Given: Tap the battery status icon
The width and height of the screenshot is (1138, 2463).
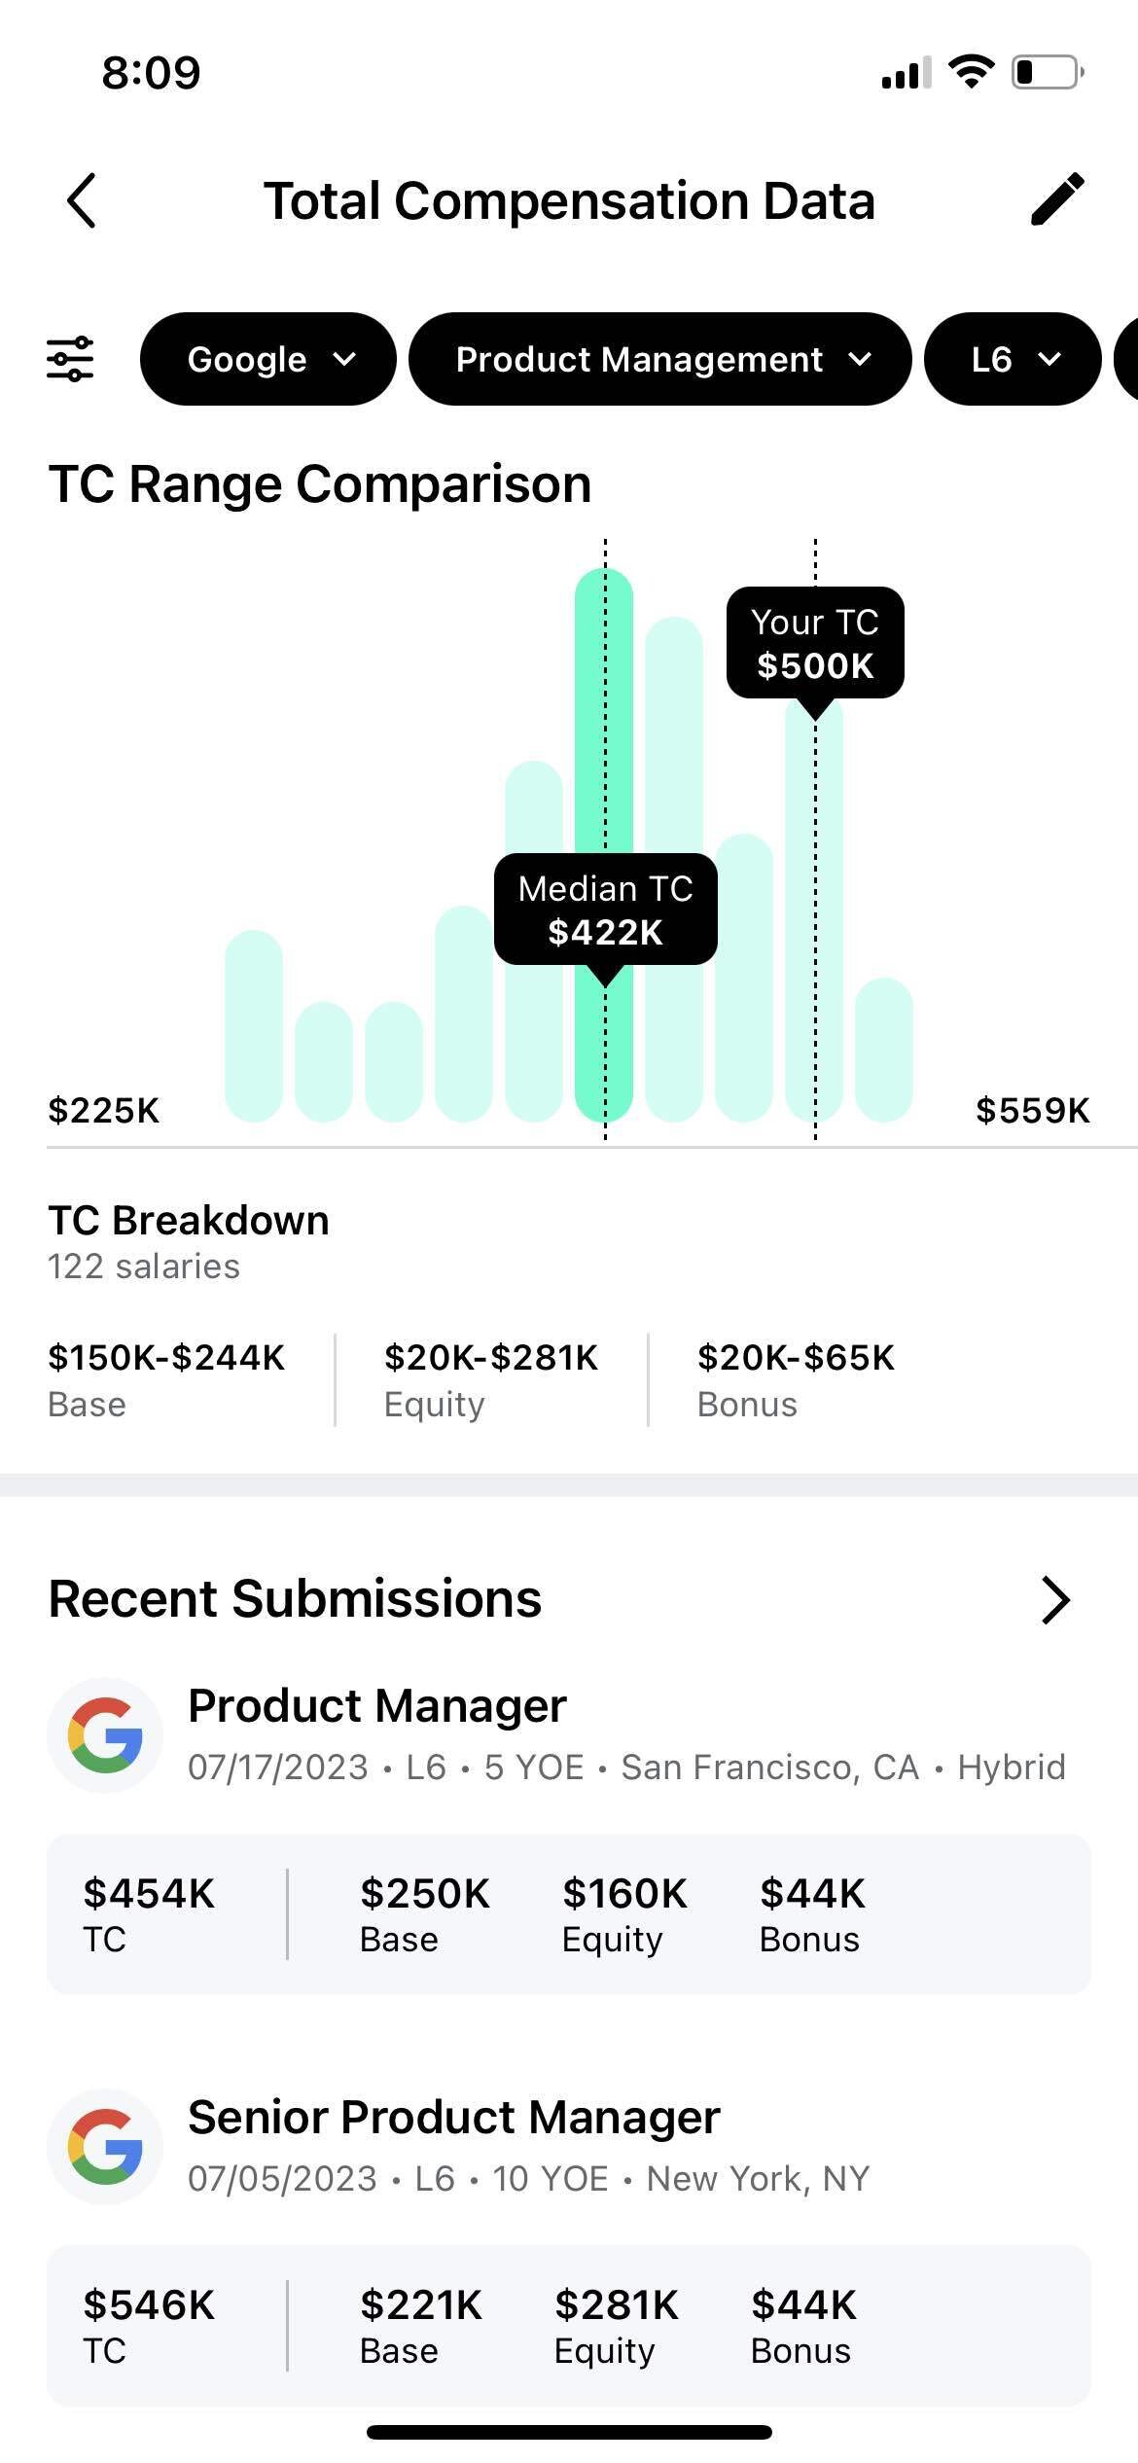Looking at the screenshot, I should click(1048, 72).
